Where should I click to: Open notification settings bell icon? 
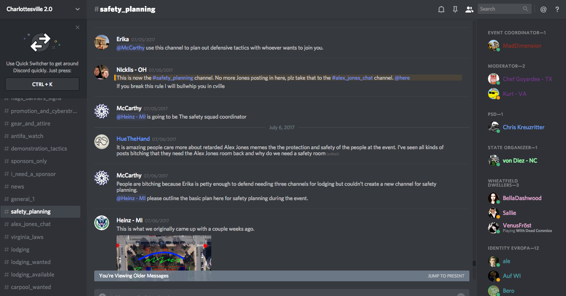click(x=441, y=9)
